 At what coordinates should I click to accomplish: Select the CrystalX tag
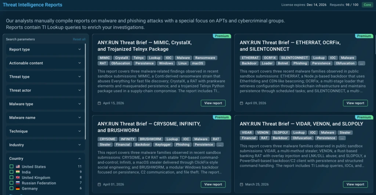pos(122,58)
